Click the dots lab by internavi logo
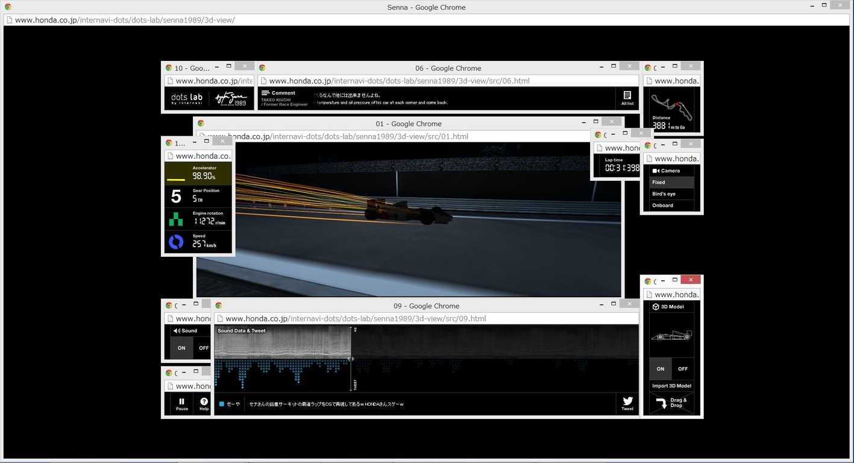854x463 pixels. [x=187, y=99]
